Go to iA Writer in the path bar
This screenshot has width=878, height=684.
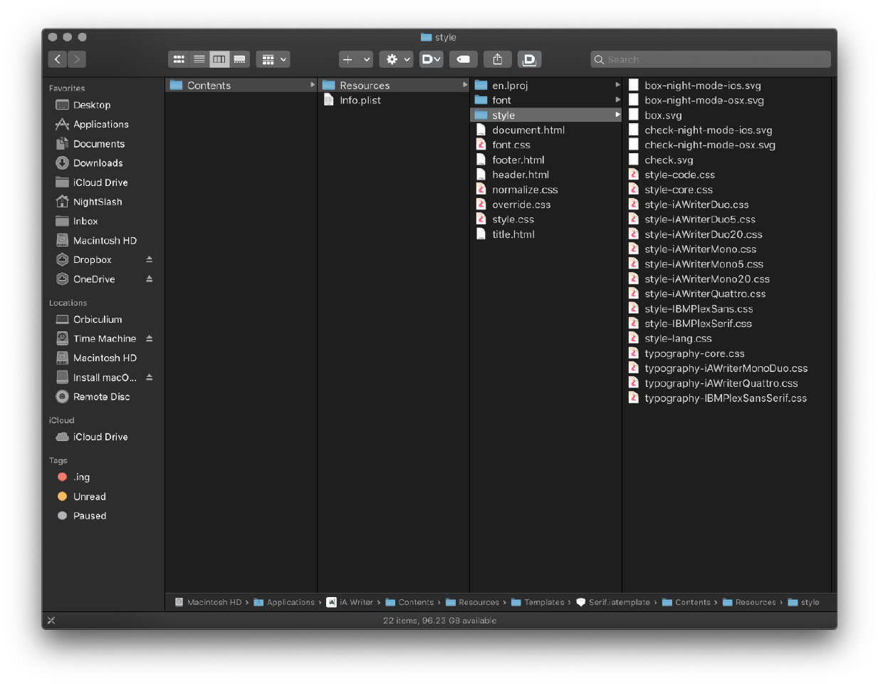tap(355, 603)
